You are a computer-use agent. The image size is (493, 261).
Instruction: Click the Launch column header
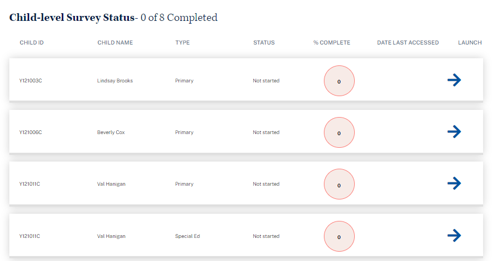(470, 43)
